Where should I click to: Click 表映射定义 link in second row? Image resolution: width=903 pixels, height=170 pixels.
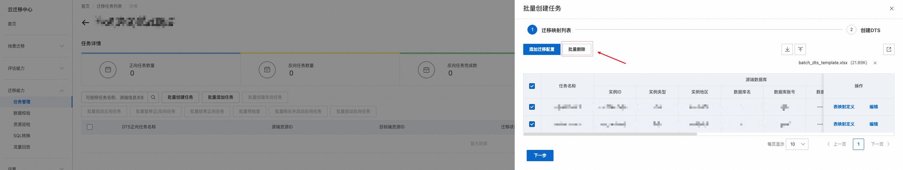(x=844, y=124)
